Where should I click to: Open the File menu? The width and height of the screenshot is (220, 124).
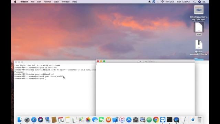tap(33, 2)
